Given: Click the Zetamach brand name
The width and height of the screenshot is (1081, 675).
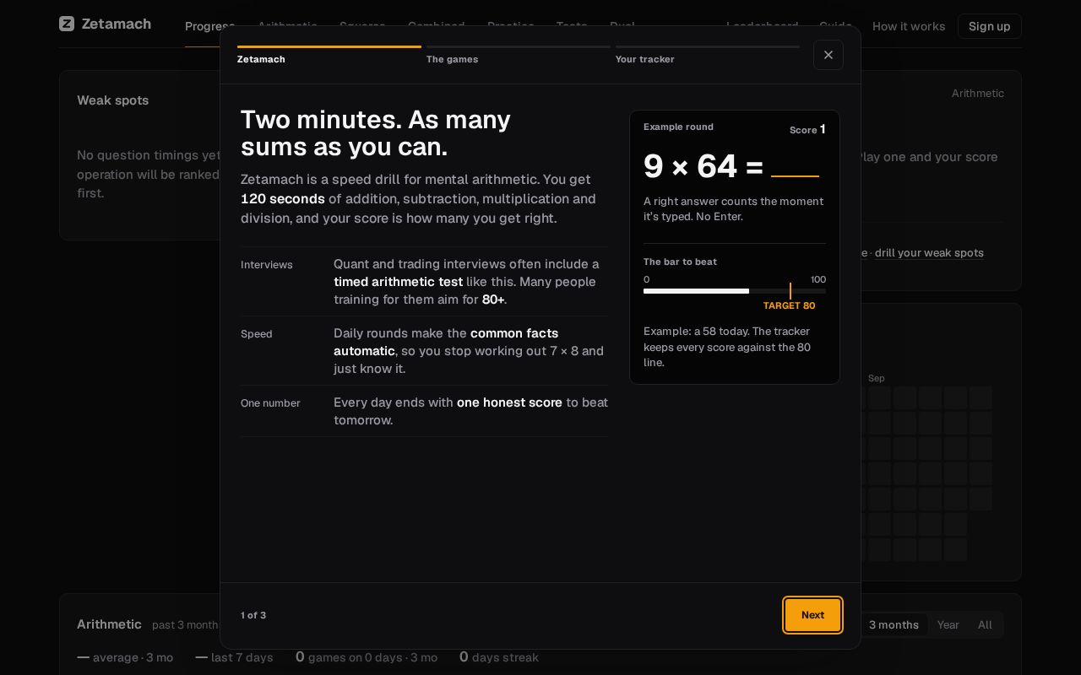Looking at the screenshot, I should click(117, 24).
